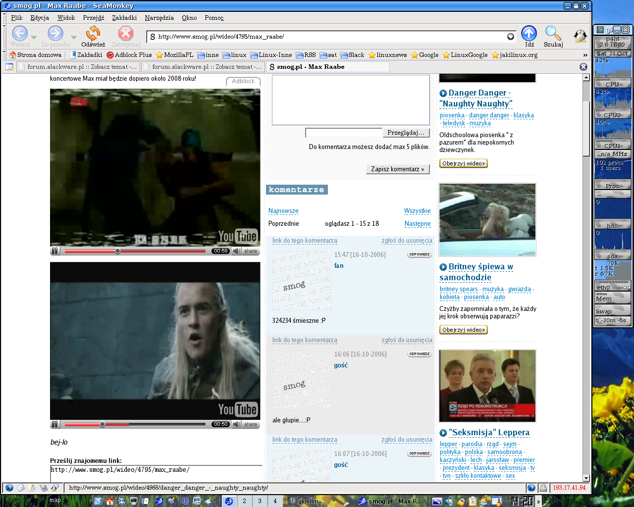Click the penguin throbber icon
This screenshot has height=507, width=634.
580,36
